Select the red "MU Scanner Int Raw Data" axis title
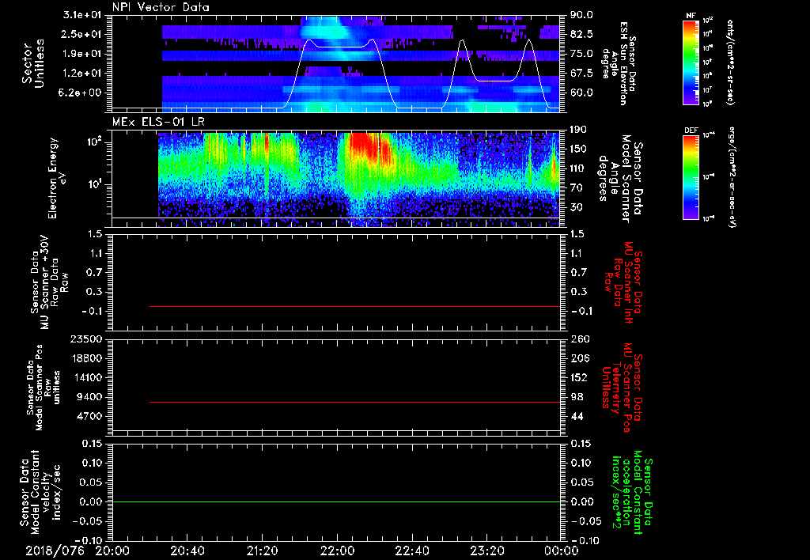The width and height of the screenshot is (810, 560). (623, 282)
